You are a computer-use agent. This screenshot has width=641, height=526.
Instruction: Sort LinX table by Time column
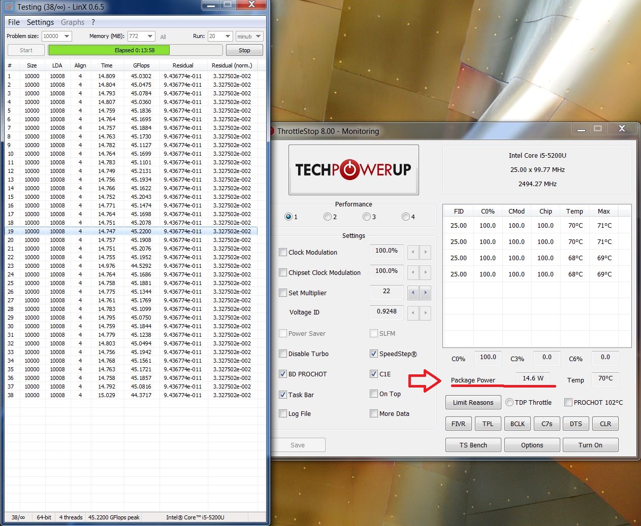(107, 65)
